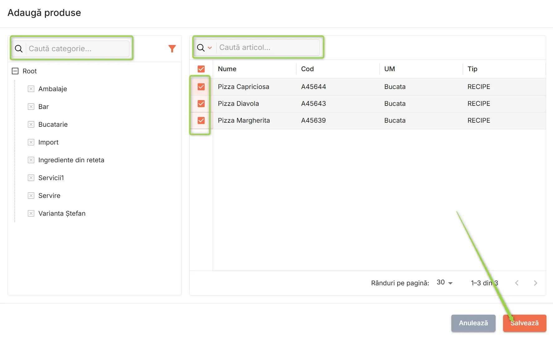The image size is (553, 339).
Task: Click the Pizza Capriciosa name cell
Action: click(x=243, y=87)
